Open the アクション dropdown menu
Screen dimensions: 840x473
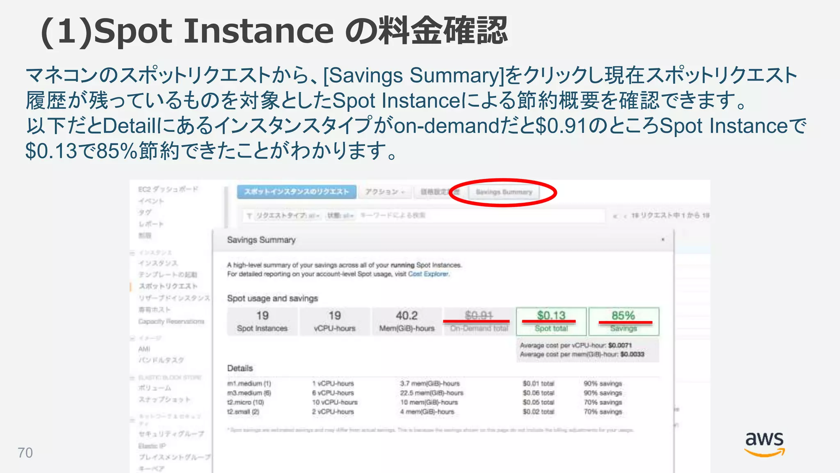[385, 192]
